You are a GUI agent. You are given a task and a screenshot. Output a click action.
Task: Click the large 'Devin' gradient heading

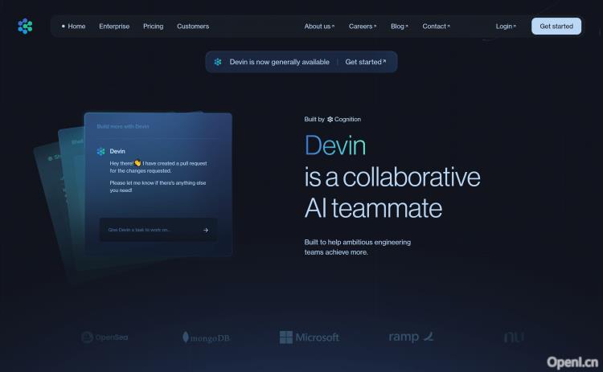click(x=335, y=145)
